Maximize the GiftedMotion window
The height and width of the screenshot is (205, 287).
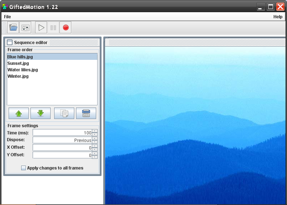(x=270, y=7)
